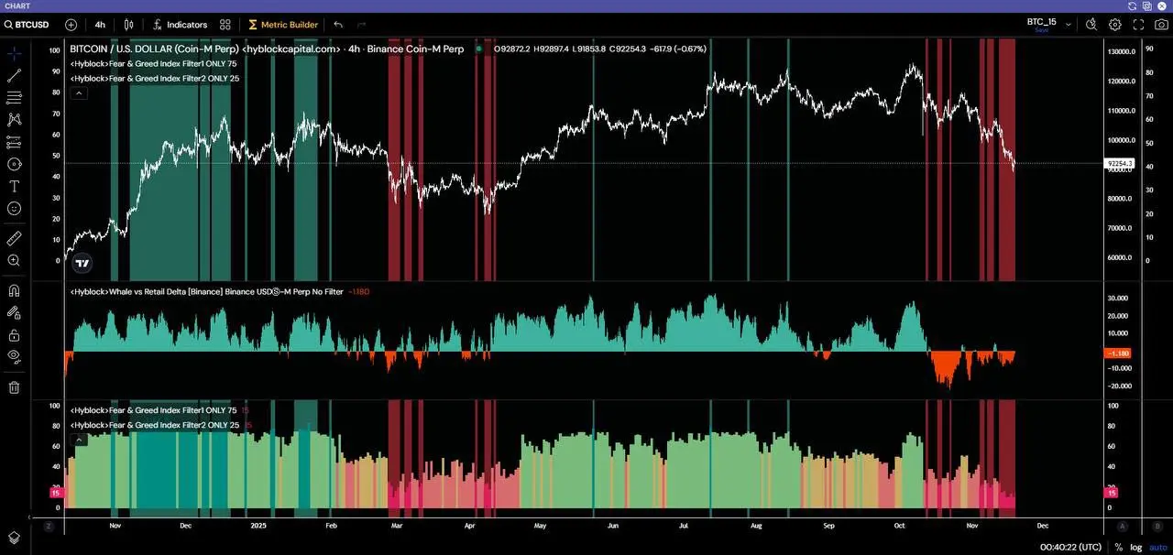Activate the zoom in tool
This screenshot has width=1173, height=555.
[14, 260]
